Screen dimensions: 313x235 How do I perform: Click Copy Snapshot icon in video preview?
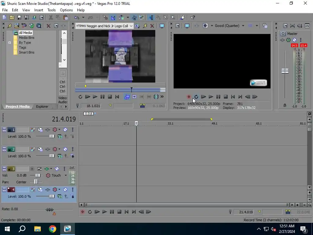tap(265, 26)
